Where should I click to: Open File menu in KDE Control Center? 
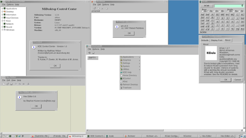[4, 5]
